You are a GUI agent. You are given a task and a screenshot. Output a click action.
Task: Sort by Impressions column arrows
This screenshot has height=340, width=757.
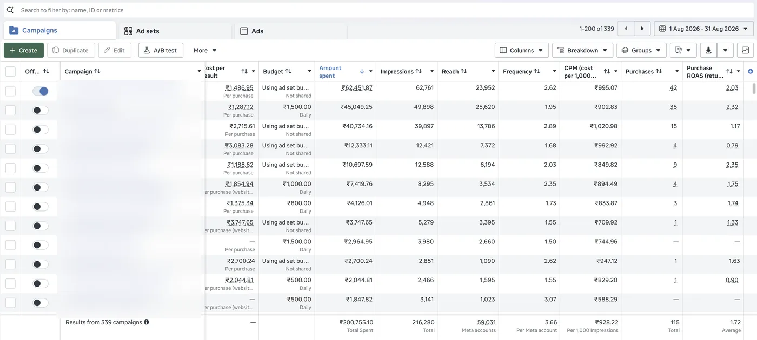pyautogui.click(x=418, y=71)
